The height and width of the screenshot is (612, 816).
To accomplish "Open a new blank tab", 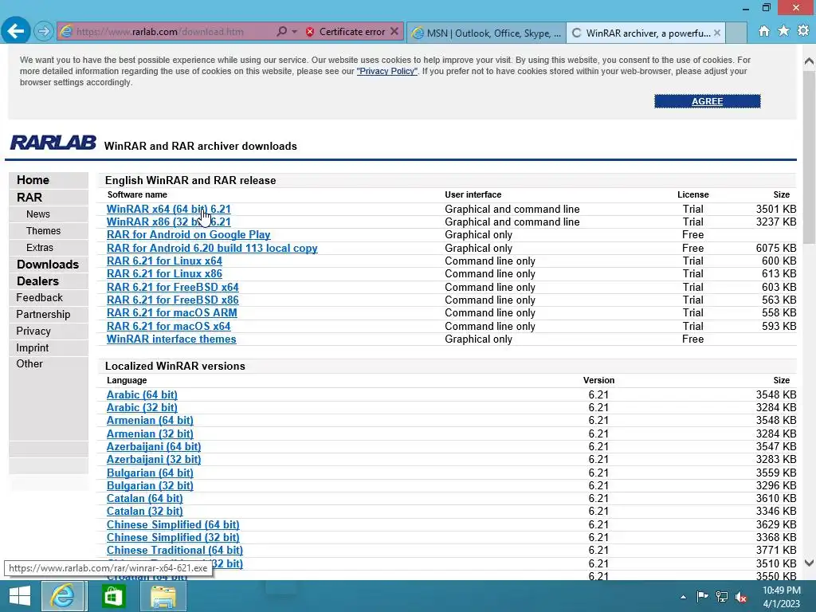I will click(736, 33).
